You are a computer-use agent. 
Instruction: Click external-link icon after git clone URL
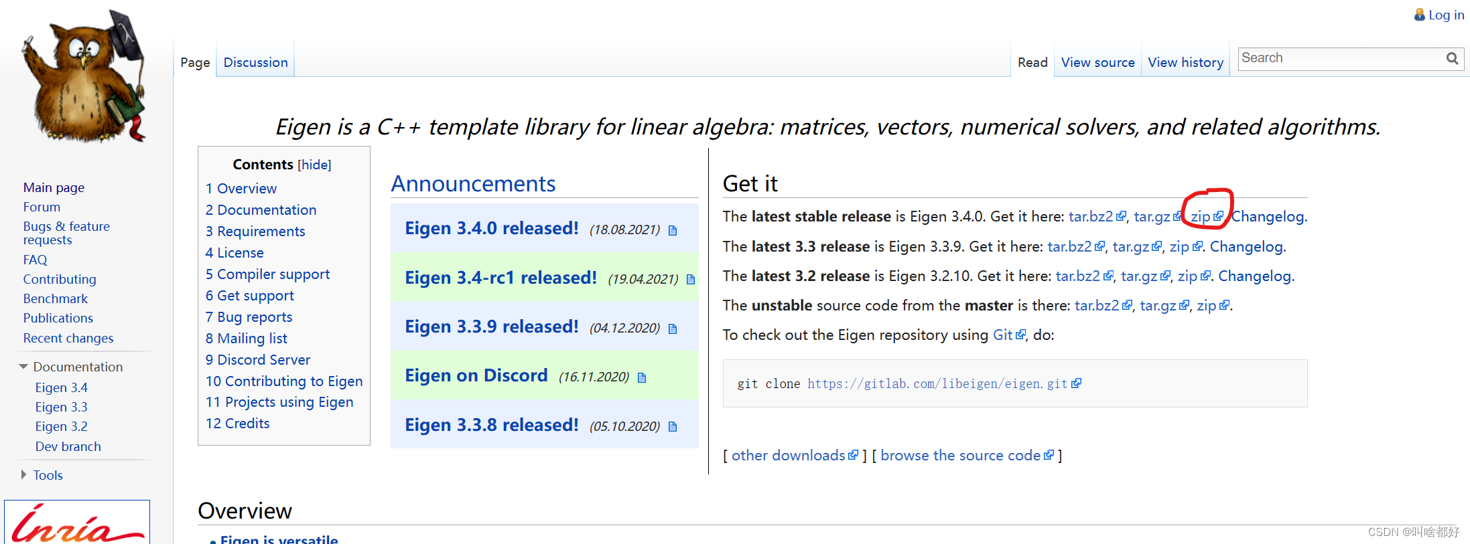point(1076,383)
